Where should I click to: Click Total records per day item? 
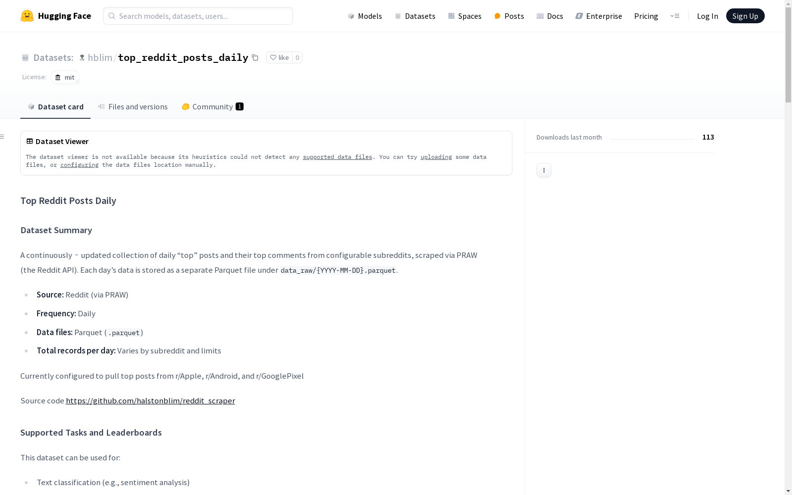[129, 350]
